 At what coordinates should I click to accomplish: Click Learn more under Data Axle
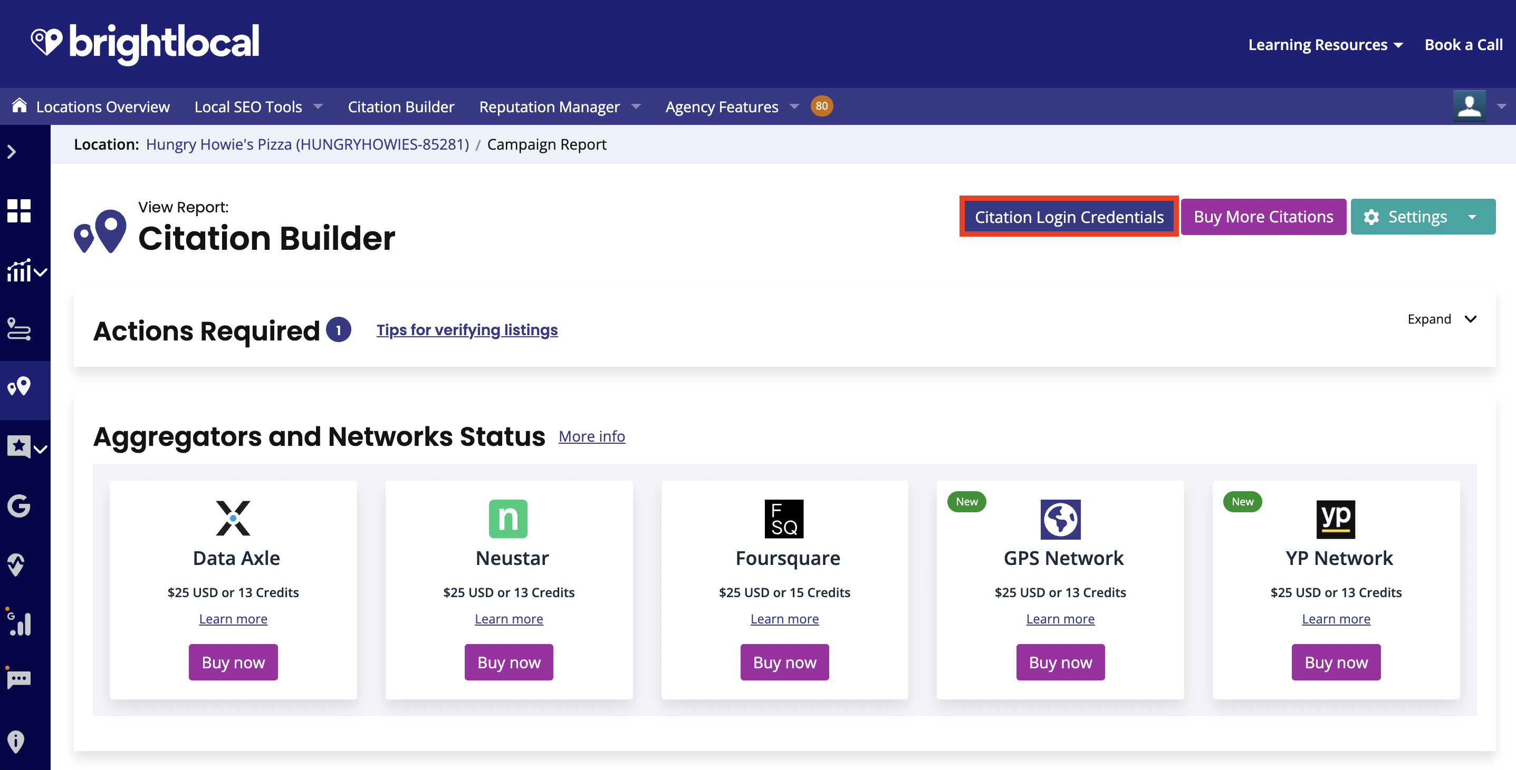tap(233, 619)
